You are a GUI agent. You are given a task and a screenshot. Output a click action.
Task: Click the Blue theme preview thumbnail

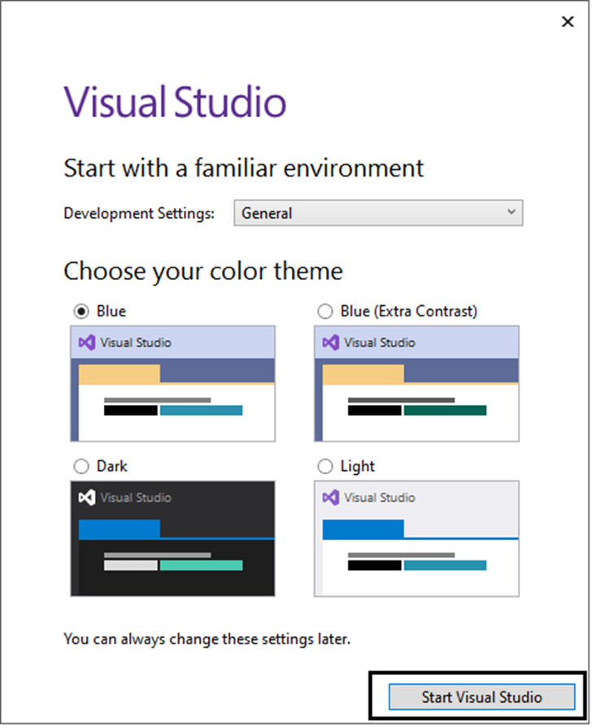[173, 385]
